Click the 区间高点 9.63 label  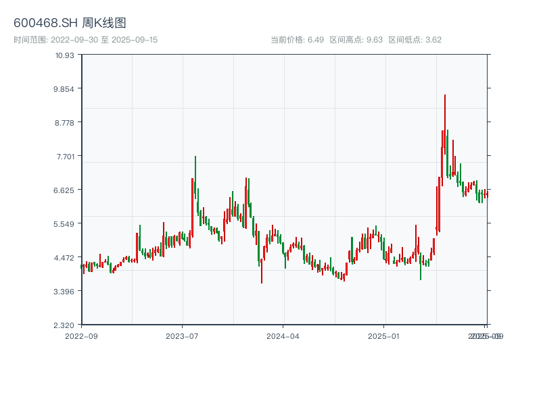point(356,40)
